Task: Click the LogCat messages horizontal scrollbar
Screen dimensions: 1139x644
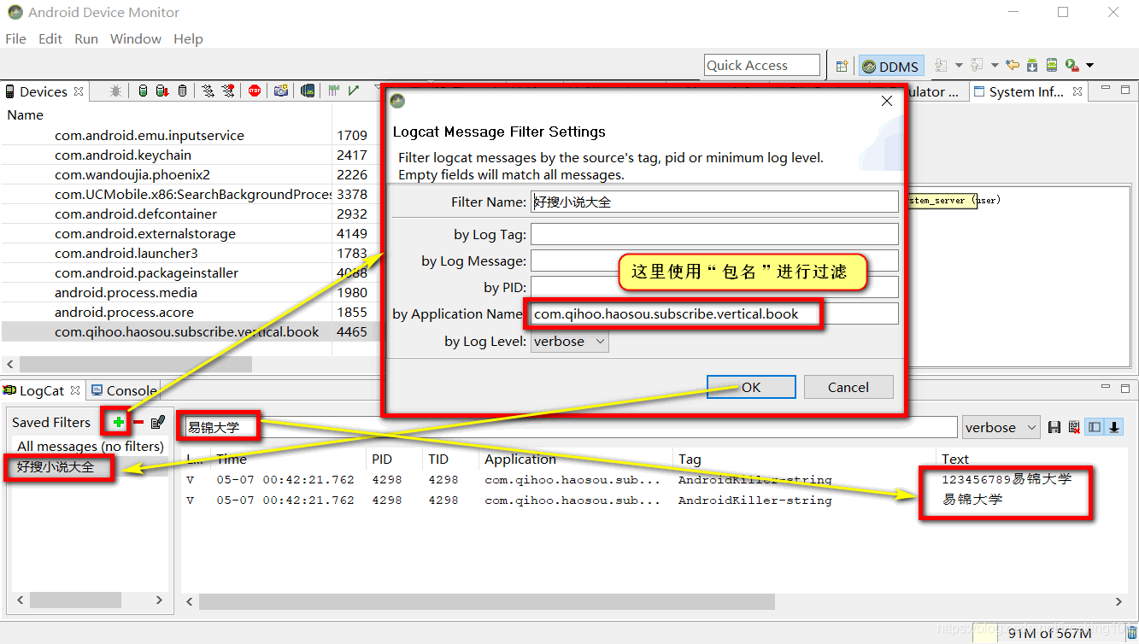Action: click(x=487, y=602)
